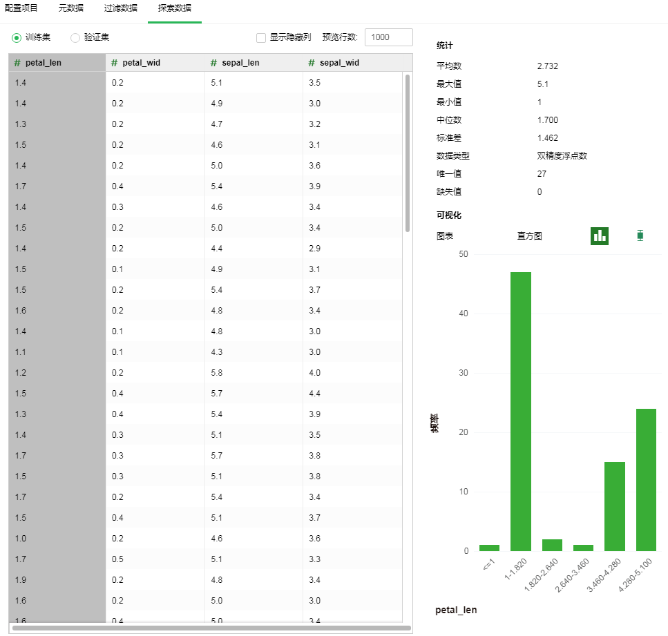Image resolution: width=668 pixels, height=636 pixels.
Task: Click the # icon beside petal_wid
Action: click(115, 63)
